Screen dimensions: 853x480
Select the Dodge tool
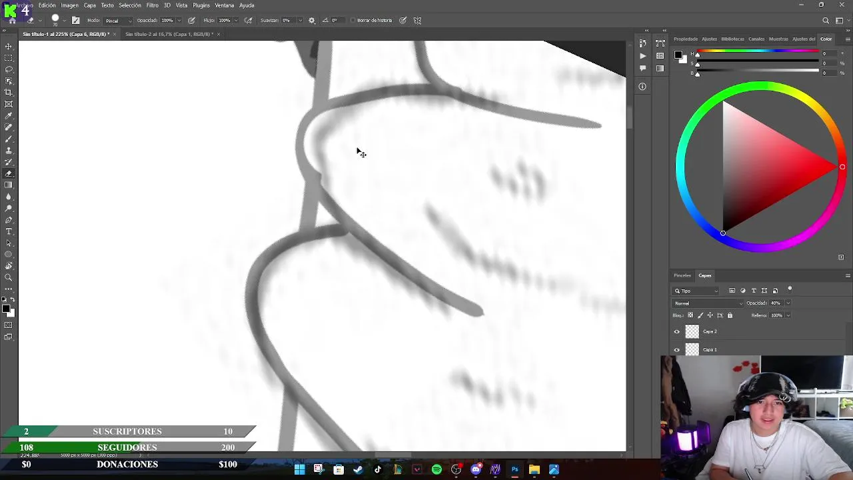pyautogui.click(x=9, y=209)
